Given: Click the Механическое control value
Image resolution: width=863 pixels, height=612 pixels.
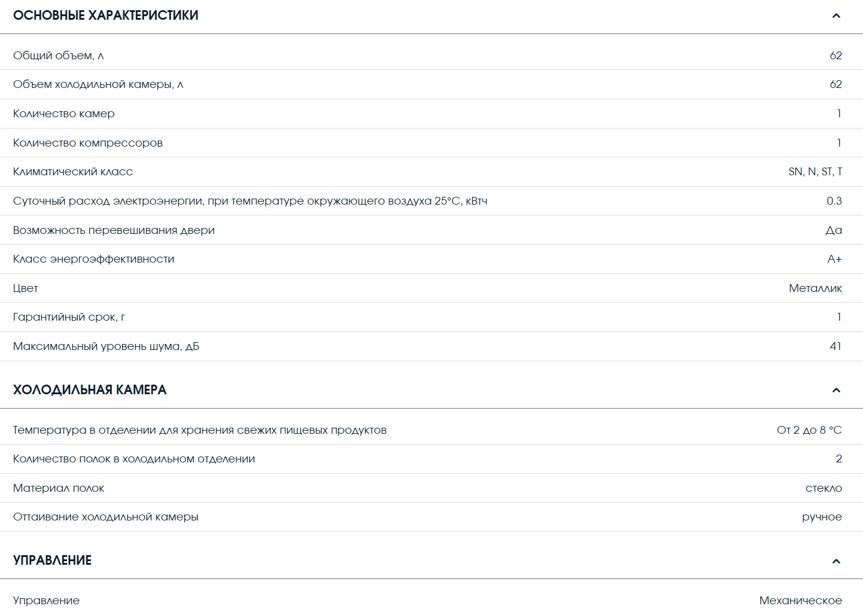Looking at the screenshot, I should click(801, 601).
